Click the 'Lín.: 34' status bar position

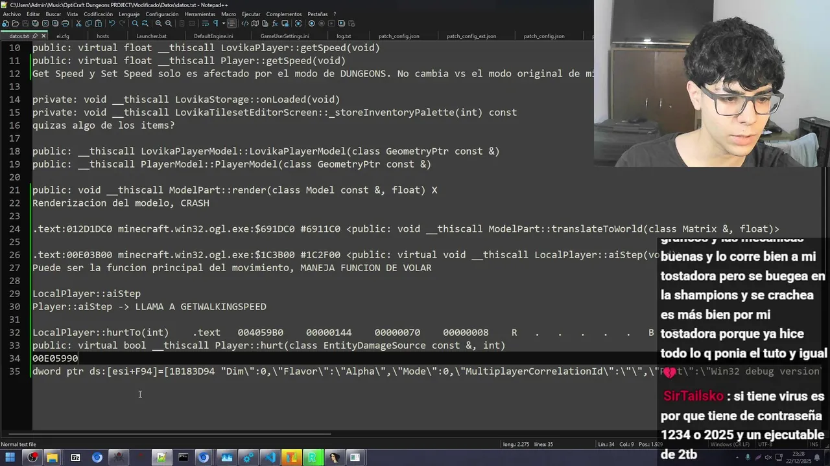606,444
